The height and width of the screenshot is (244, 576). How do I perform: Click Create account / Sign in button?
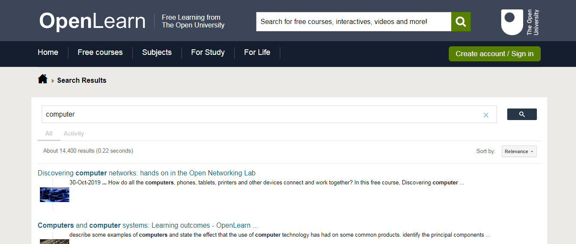click(494, 54)
